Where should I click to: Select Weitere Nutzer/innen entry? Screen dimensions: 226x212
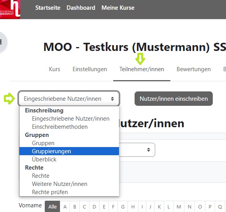coord(60,184)
